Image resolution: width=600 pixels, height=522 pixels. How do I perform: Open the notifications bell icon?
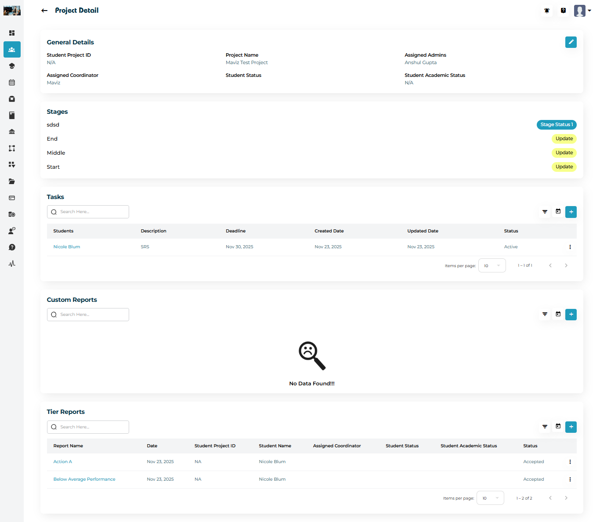point(547,11)
